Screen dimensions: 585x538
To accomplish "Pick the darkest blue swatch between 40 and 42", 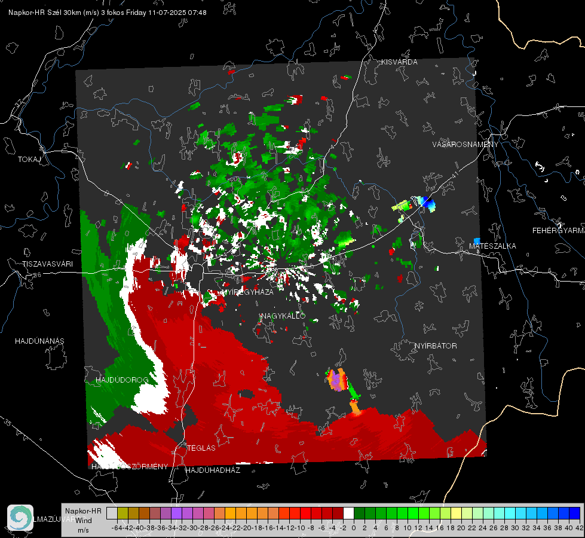I will pos(575,513).
